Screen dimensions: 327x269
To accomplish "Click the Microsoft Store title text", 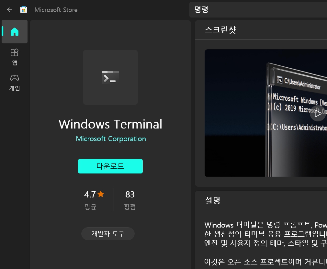I will [x=56, y=10].
